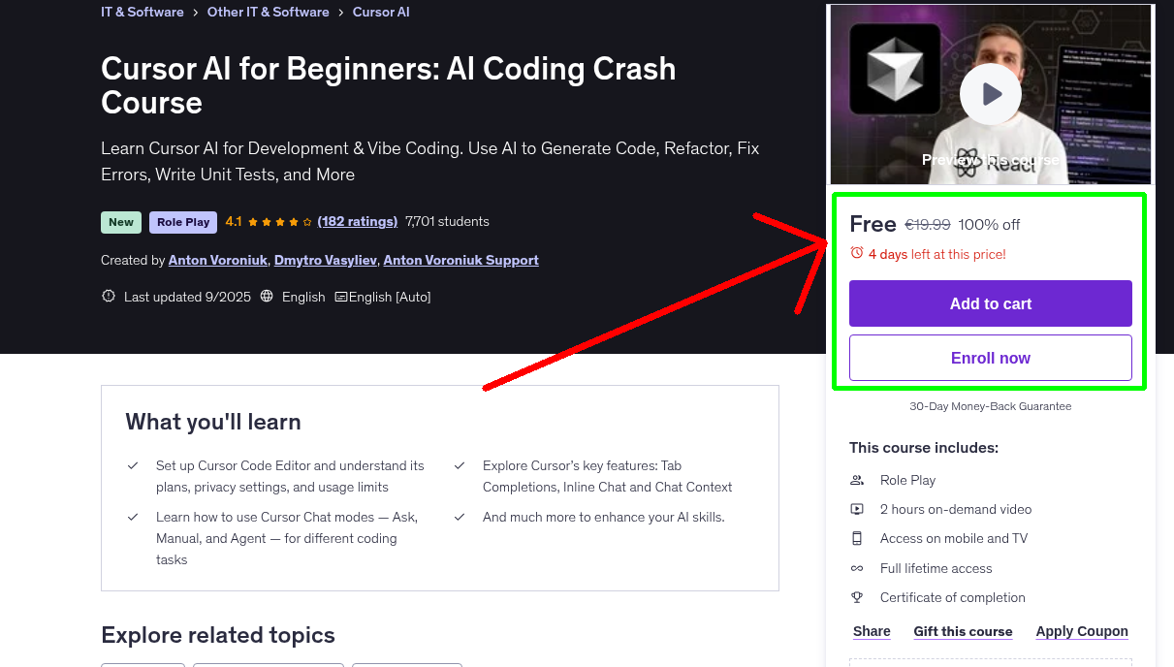Click the What you'll learn heading
This screenshot has width=1174, height=667.
(213, 422)
